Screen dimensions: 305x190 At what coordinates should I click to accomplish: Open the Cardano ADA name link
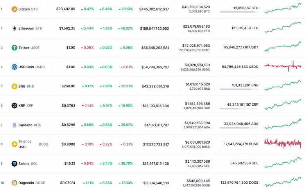point(29,125)
